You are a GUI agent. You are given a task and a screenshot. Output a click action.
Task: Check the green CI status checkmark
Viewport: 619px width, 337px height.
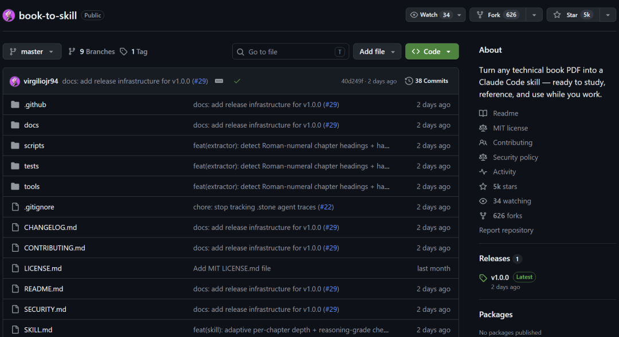[x=237, y=81]
